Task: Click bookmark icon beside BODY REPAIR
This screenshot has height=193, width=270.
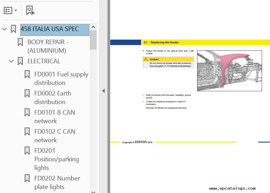Action: click(x=20, y=42)
